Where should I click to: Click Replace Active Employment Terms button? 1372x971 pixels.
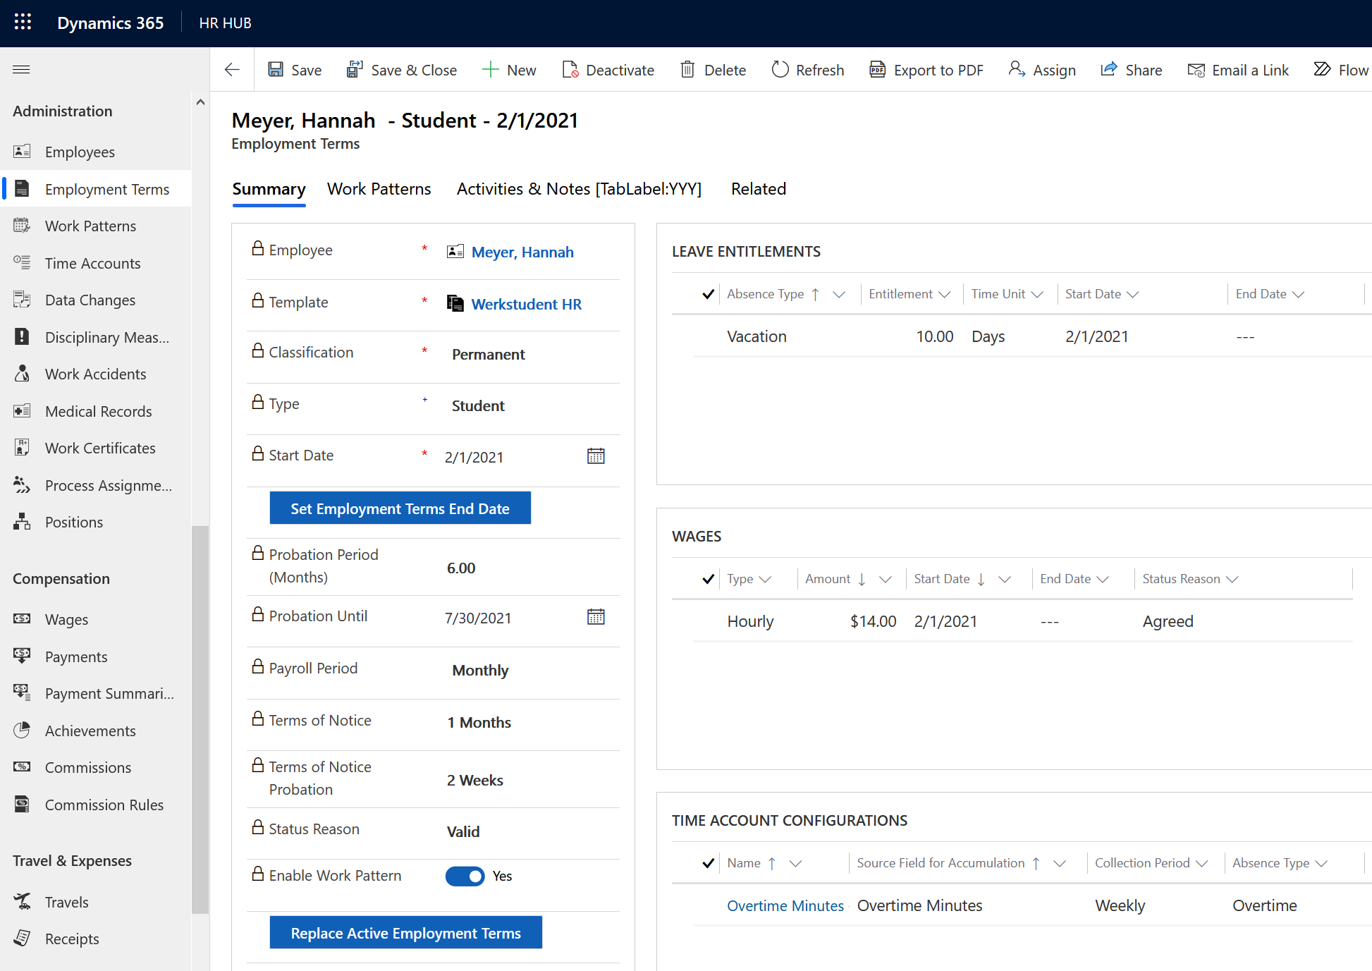click(405, 933)
